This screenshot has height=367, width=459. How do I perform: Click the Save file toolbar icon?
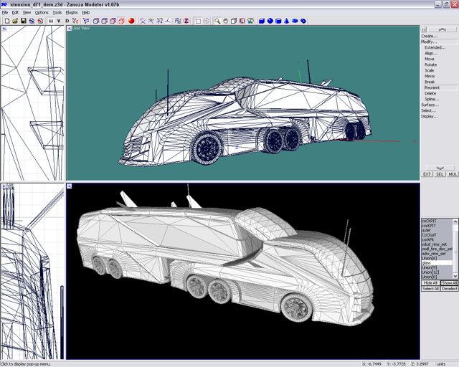pos(23,21)
